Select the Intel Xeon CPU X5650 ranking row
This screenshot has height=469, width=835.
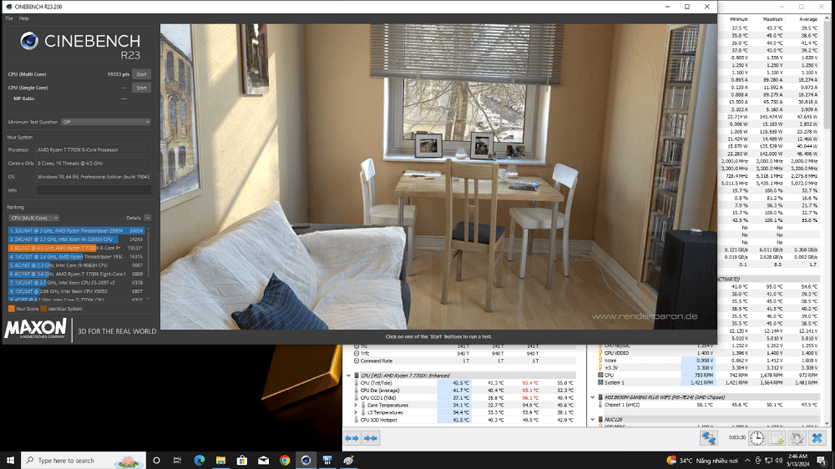(76, 291)
